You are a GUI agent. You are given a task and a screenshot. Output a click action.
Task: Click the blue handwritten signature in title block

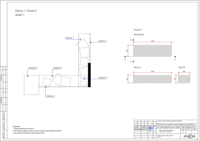click(x=150, y=129)
